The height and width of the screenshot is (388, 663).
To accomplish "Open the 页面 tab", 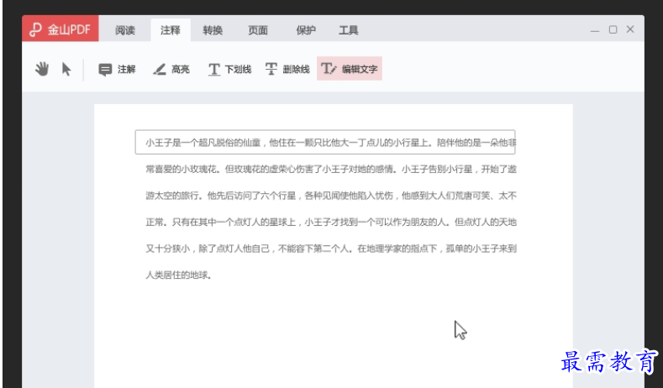I will coord(258,30).
